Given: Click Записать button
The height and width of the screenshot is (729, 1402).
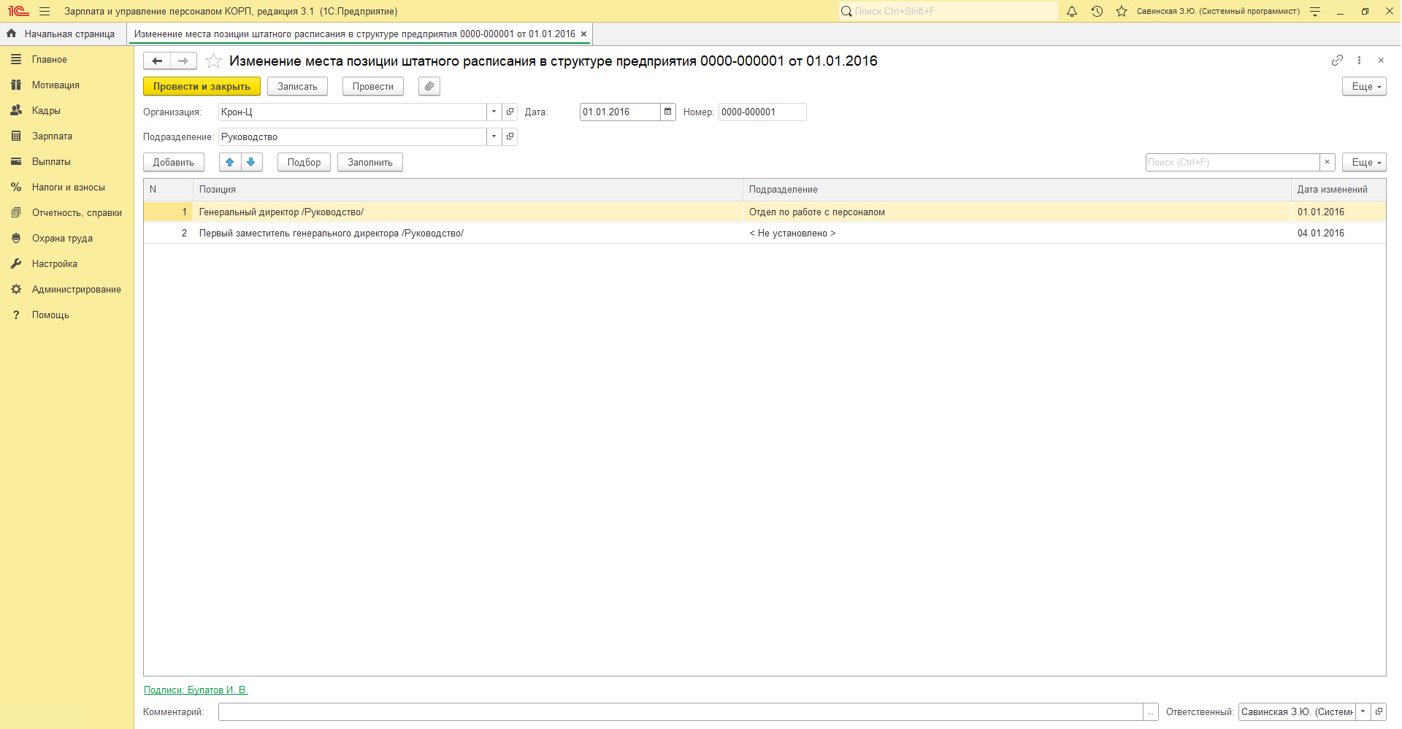Looking at the screenshot, I should point(297,86).
